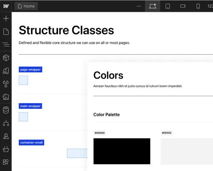Open the Pages panel
This screenshot has height=171, width=213.
[x=6, y=32]
